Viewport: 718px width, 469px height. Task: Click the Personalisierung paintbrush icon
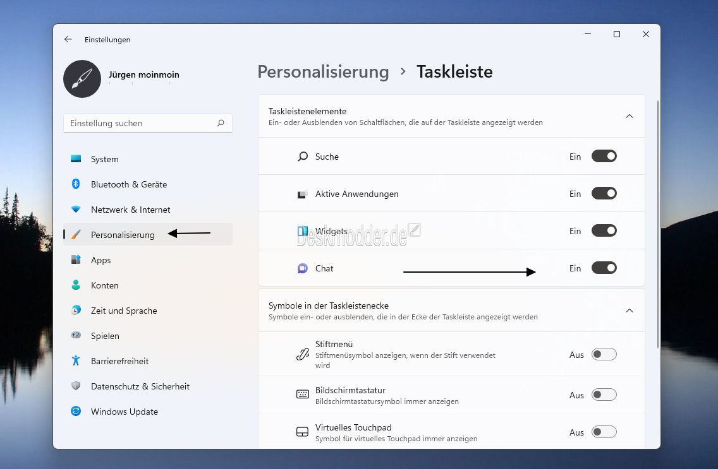pyautogui.click(x=76, y=235)
